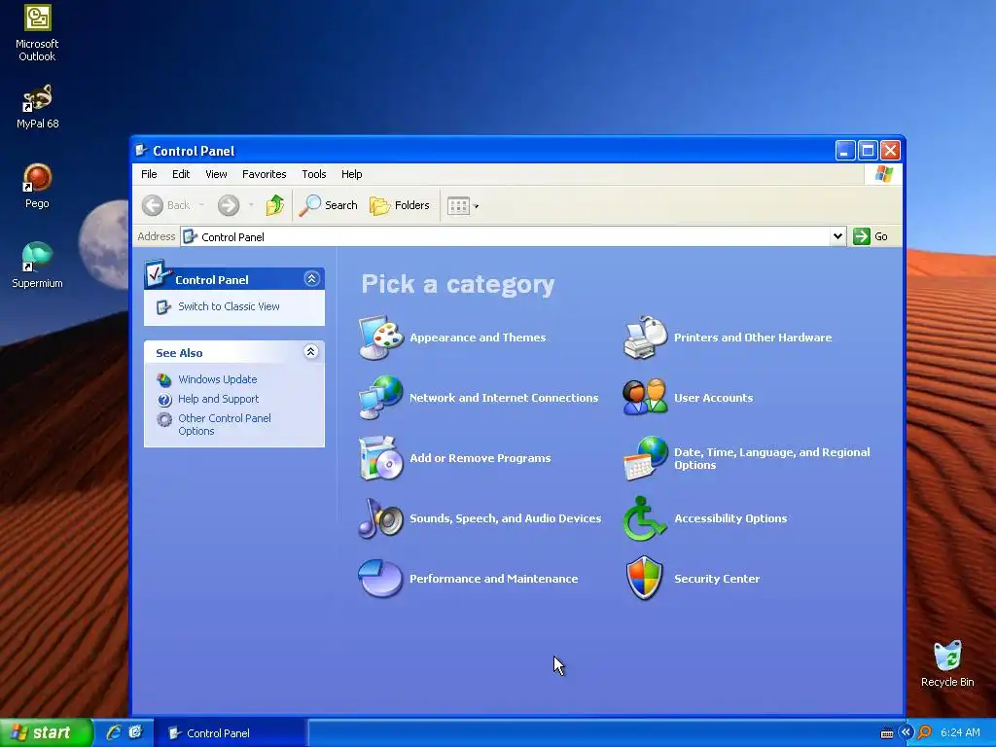Collapse the Control Panel sidebar section
The width and height of the screenshot is (996, 747).
[x=311, y=279]
